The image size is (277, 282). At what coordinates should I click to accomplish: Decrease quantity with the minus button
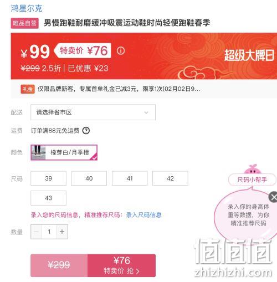(37, 232)
